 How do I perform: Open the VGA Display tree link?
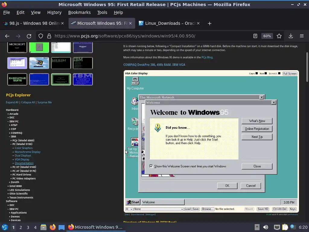[x=22, y=159]
